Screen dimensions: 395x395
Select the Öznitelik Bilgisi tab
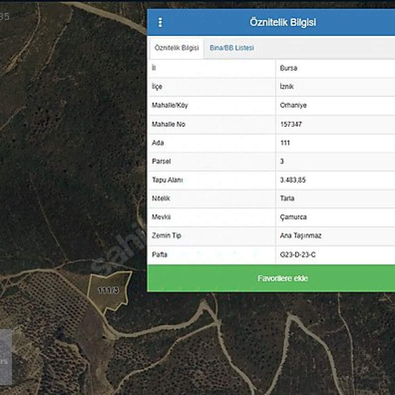[177, 48]
